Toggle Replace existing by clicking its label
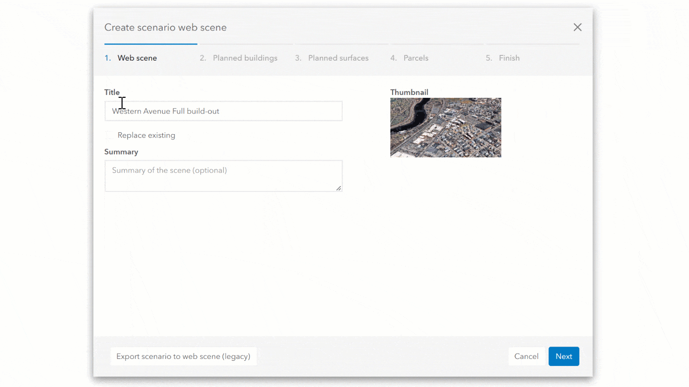The height and width of the screenshot is (387, 689). (146, 135)
